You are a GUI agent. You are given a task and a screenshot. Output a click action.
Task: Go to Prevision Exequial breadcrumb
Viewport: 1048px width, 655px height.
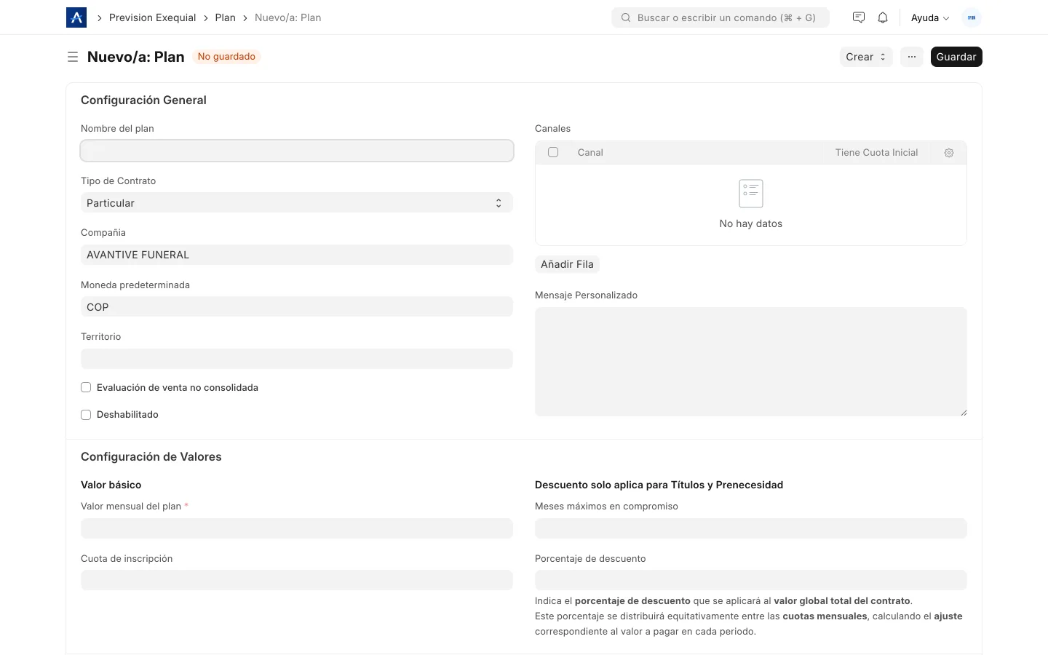coord(153,17)
